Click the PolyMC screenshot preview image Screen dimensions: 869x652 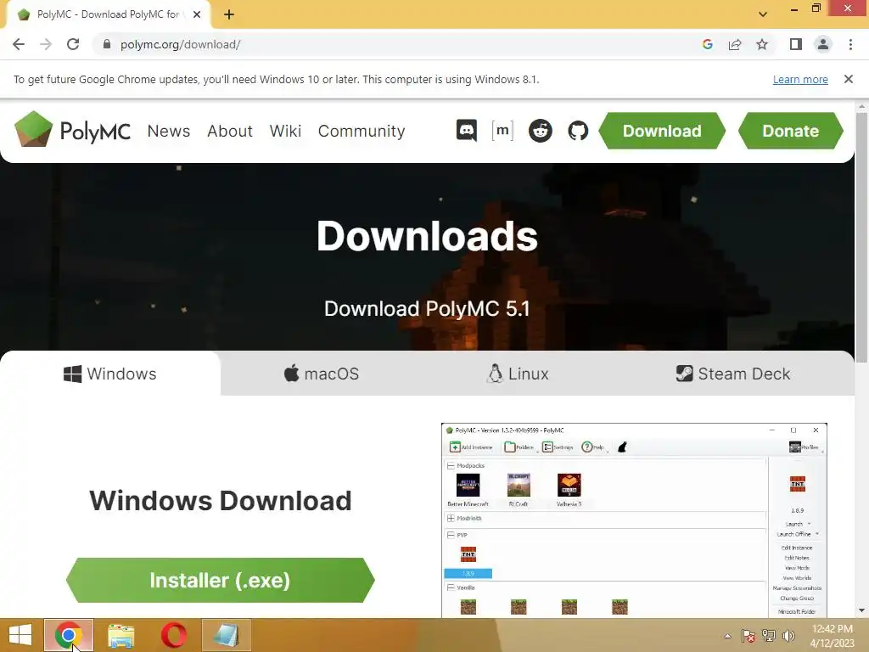(634, 520)
